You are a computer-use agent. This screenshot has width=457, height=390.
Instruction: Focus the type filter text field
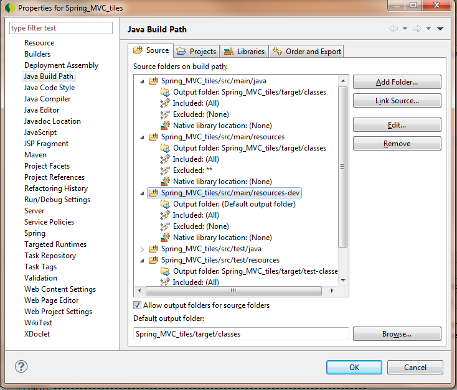click(61, 28)
